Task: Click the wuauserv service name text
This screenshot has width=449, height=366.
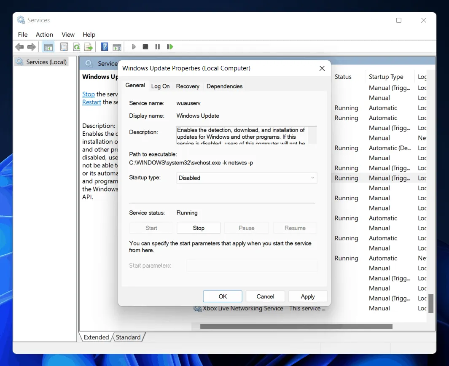Action: 188,103
